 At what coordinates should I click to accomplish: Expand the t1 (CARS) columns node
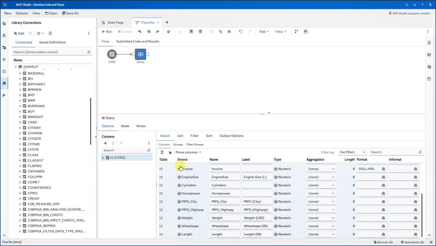[x=103, y=158]
